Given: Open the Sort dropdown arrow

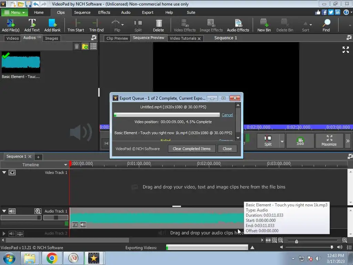Looking at the screenshot, I should point(311,24).
